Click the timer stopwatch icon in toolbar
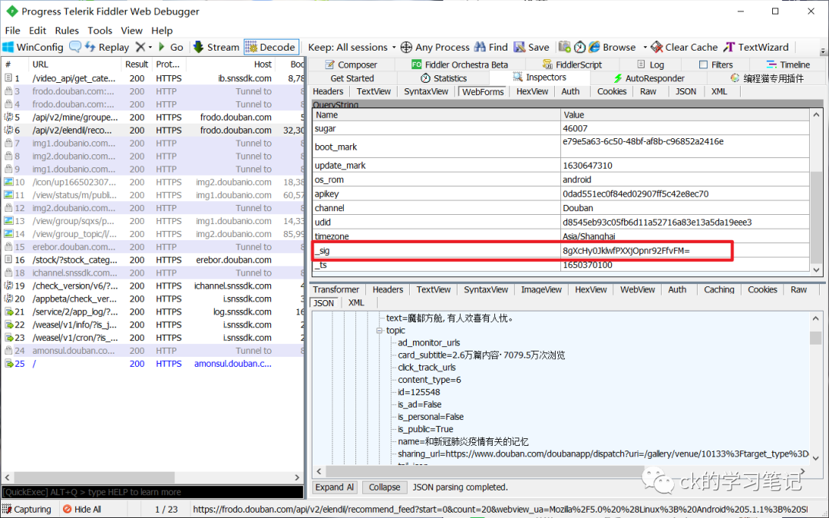Image resolution: width=829 pixels, height=518 pixels. 580,47
